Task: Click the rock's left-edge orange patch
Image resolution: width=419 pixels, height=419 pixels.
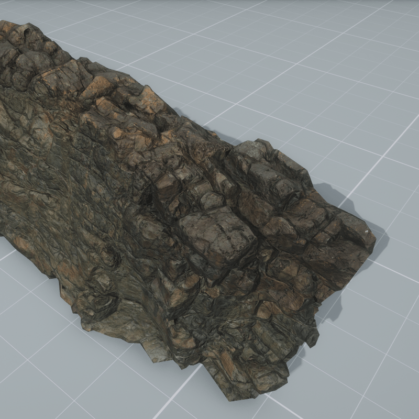Action: click(21, 242)
